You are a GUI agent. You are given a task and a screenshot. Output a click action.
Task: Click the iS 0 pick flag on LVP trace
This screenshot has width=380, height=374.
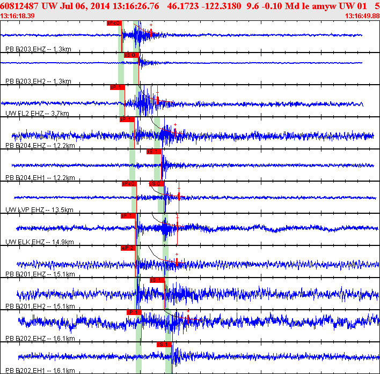[x=156, y=184]
